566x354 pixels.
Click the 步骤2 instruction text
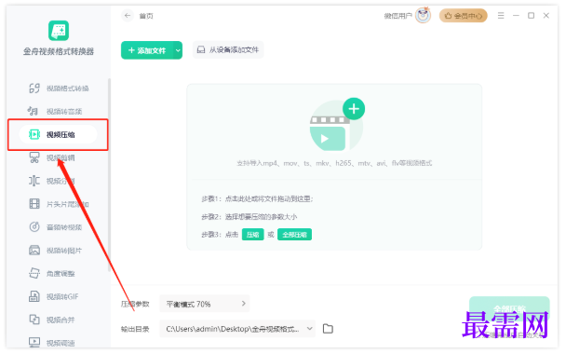click(249, 217)
